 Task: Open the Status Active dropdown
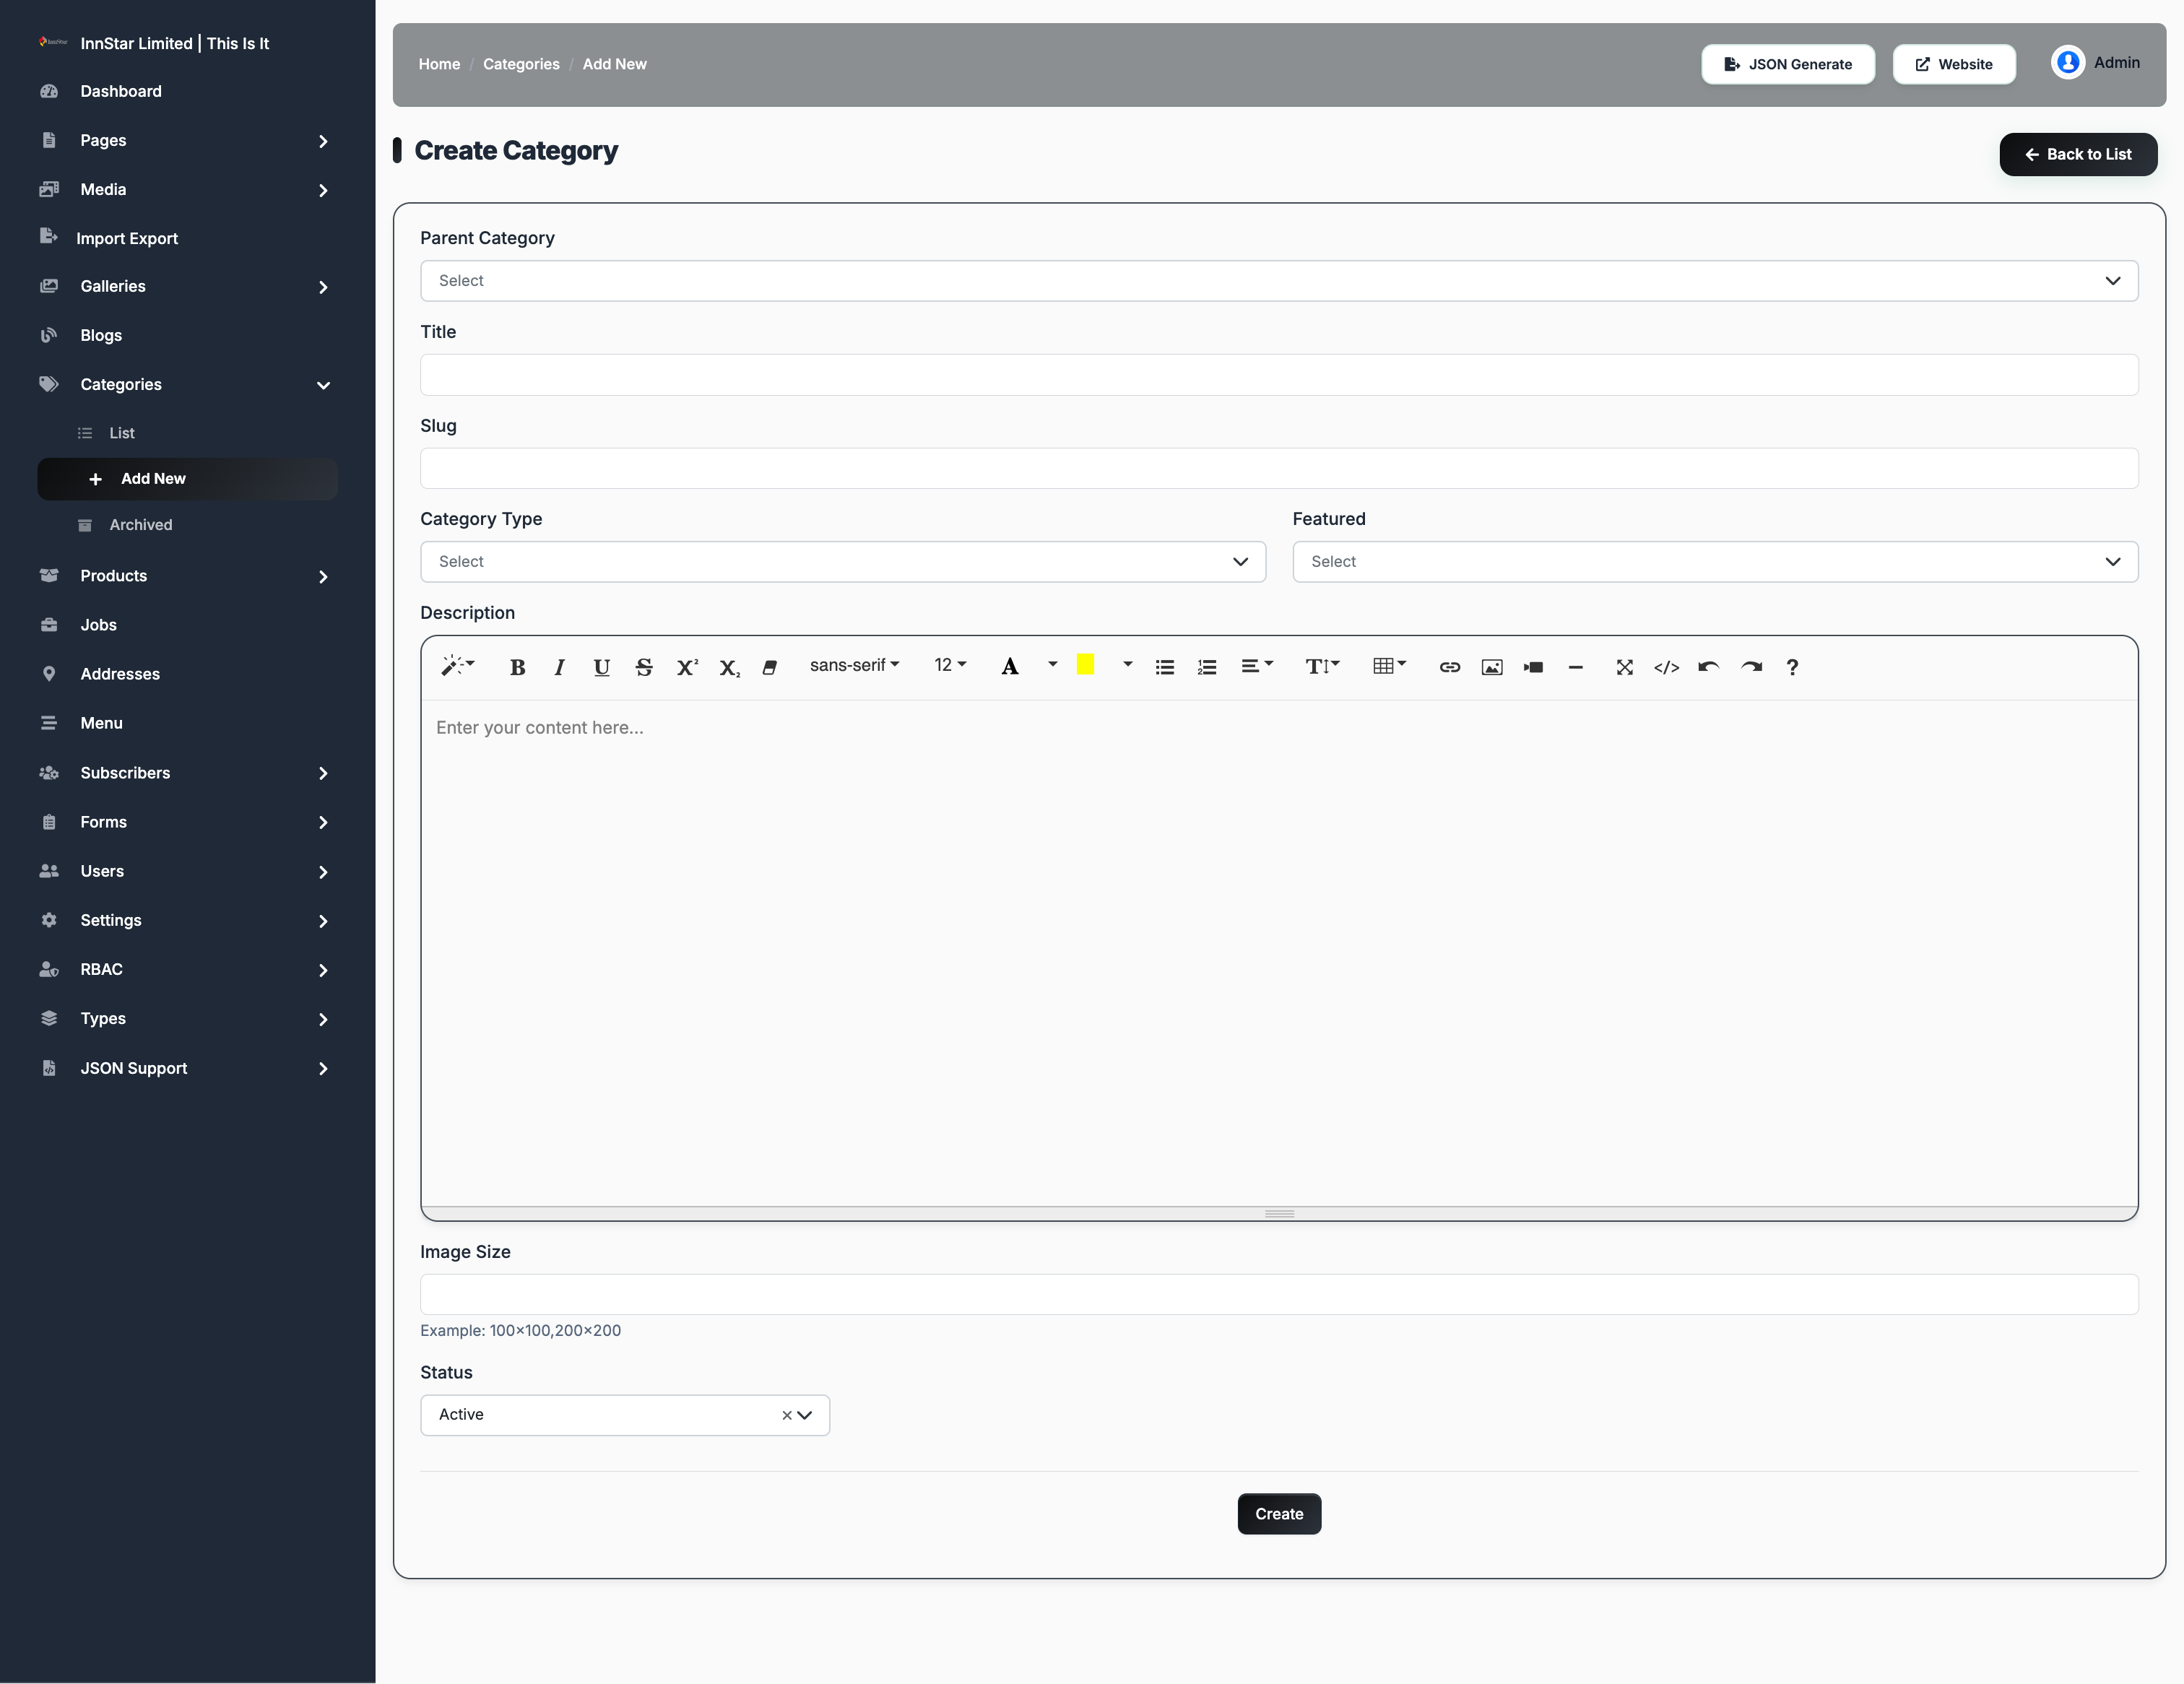click(x=625, y=1415)
